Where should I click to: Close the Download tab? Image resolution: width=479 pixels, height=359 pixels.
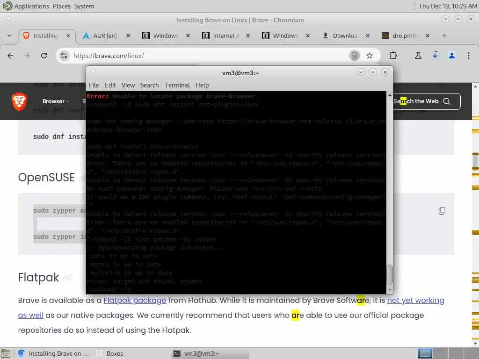pos(368,36)
